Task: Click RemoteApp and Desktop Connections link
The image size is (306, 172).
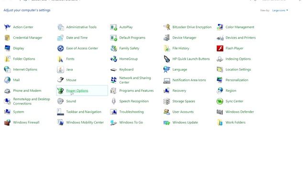Action: 32,101
